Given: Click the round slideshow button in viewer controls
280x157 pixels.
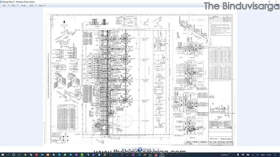Looking at the screenshot, I should [140, 149].
